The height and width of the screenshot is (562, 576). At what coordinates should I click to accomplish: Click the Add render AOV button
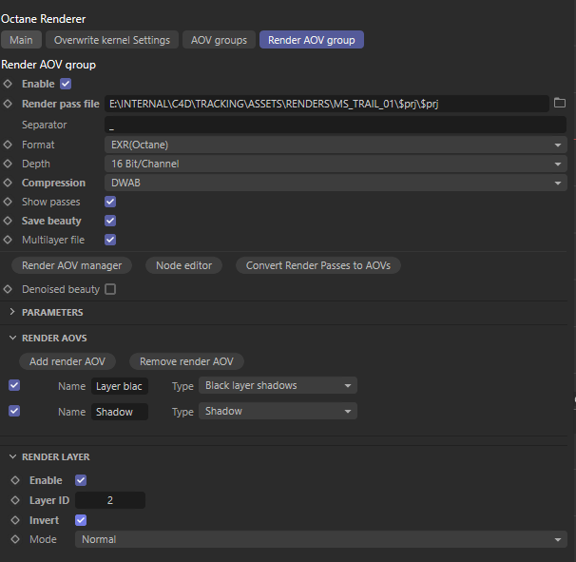coord(67,361)
